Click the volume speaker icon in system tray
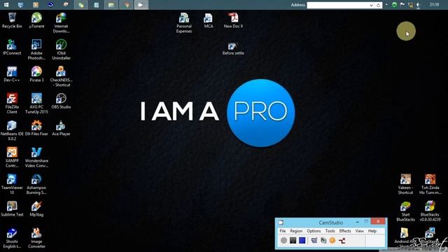This screenshot has width=448, height=252. click(x=418, y=5)
